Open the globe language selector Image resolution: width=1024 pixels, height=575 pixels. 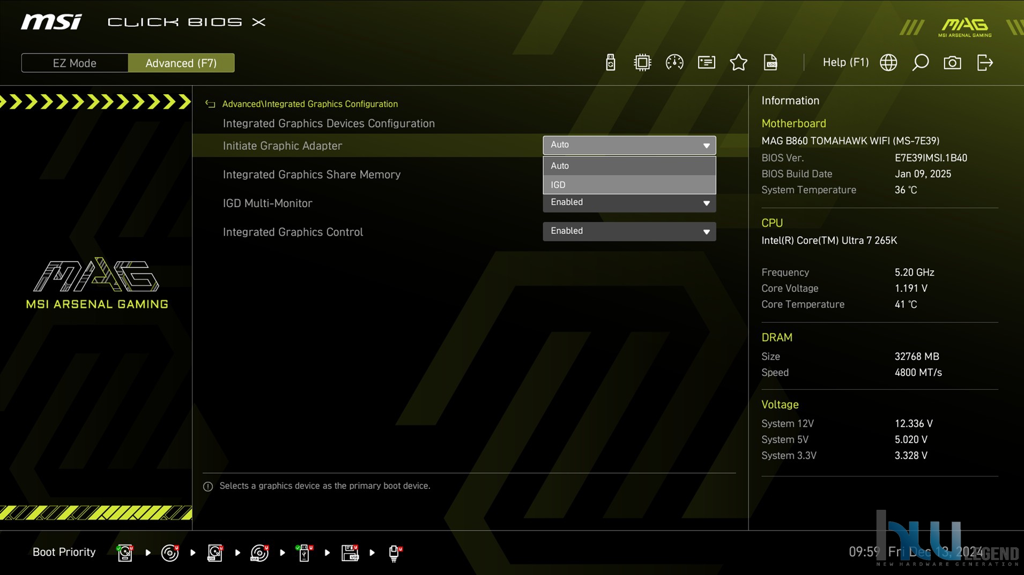[888, 63]
